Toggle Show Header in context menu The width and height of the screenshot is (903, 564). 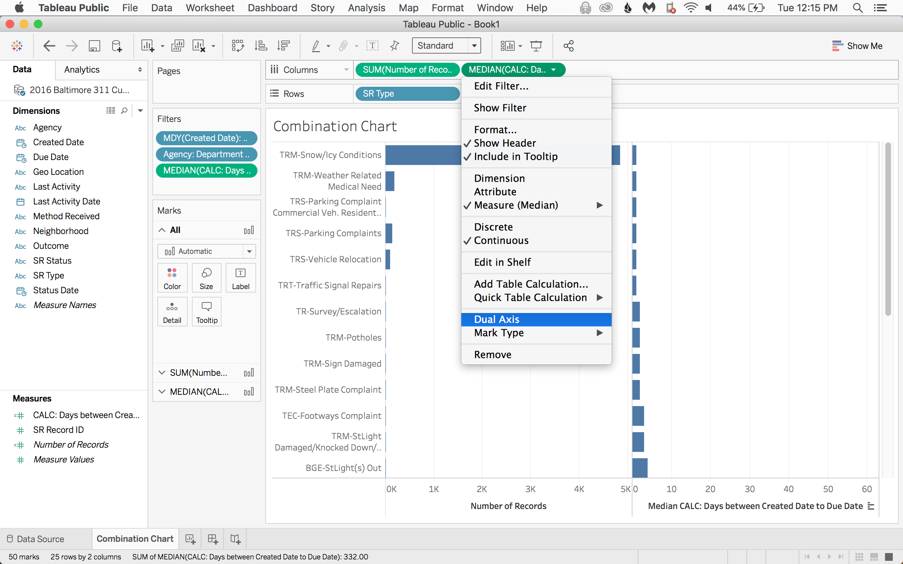(x=536, y=143)
